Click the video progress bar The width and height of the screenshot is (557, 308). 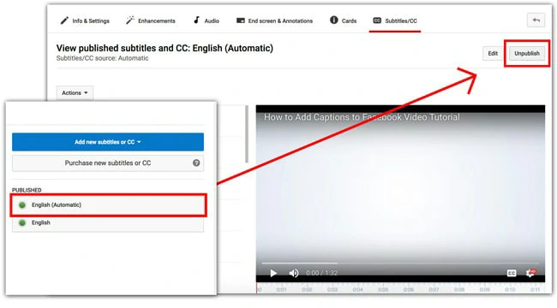click(400, 264)
